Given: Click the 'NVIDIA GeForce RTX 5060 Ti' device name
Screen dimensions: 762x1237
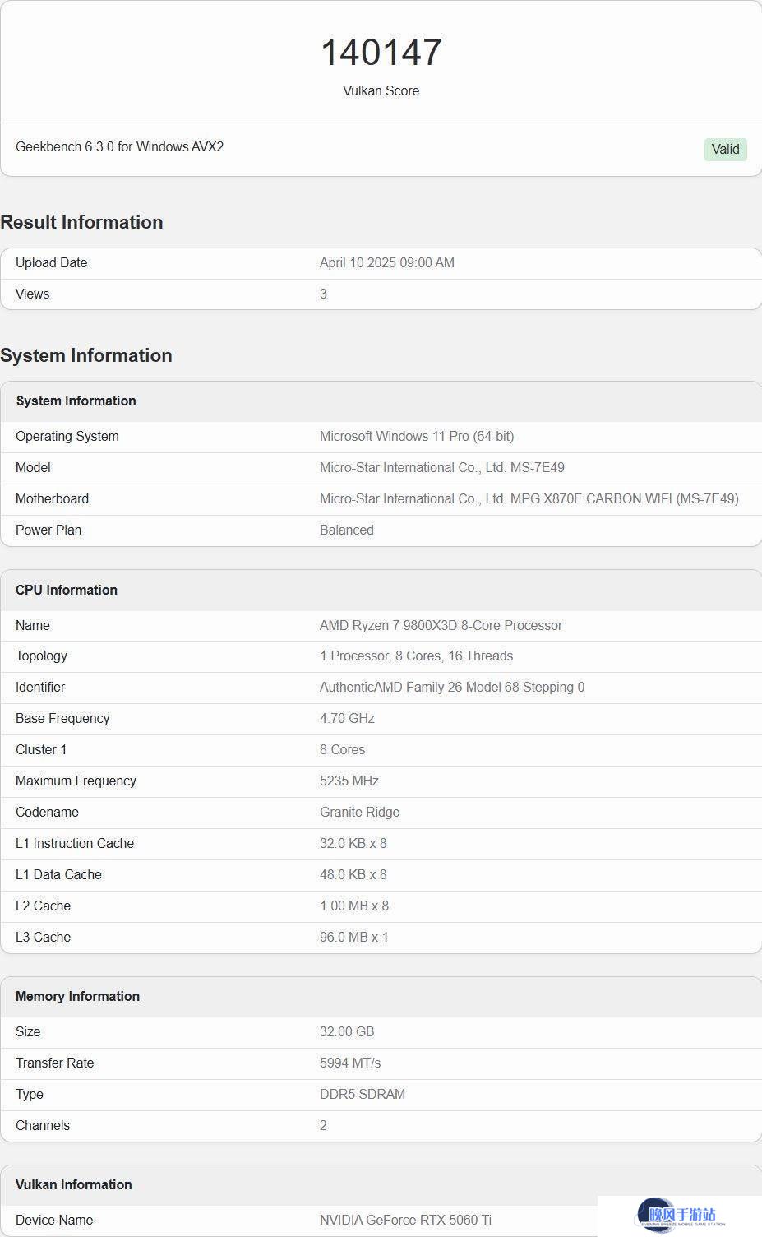Looking at the screenshot, I should click(405, 1221).
